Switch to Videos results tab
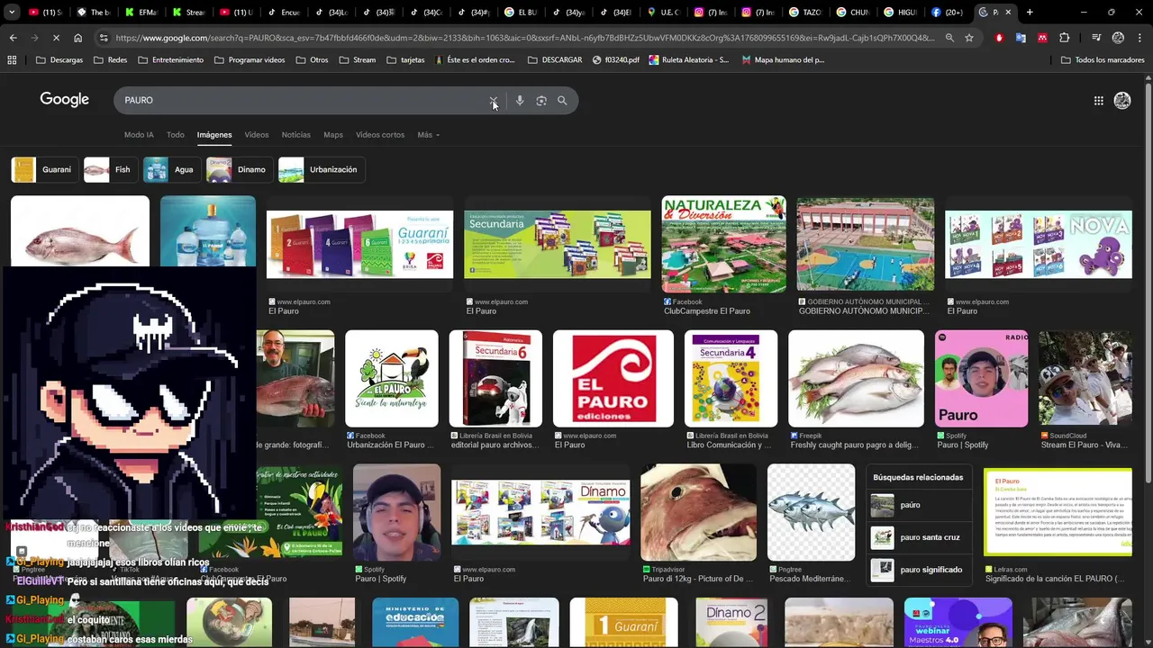Image resolution: width=1153 pixels, height=648 pixels. pyautogui.click(x=257, y=135)
